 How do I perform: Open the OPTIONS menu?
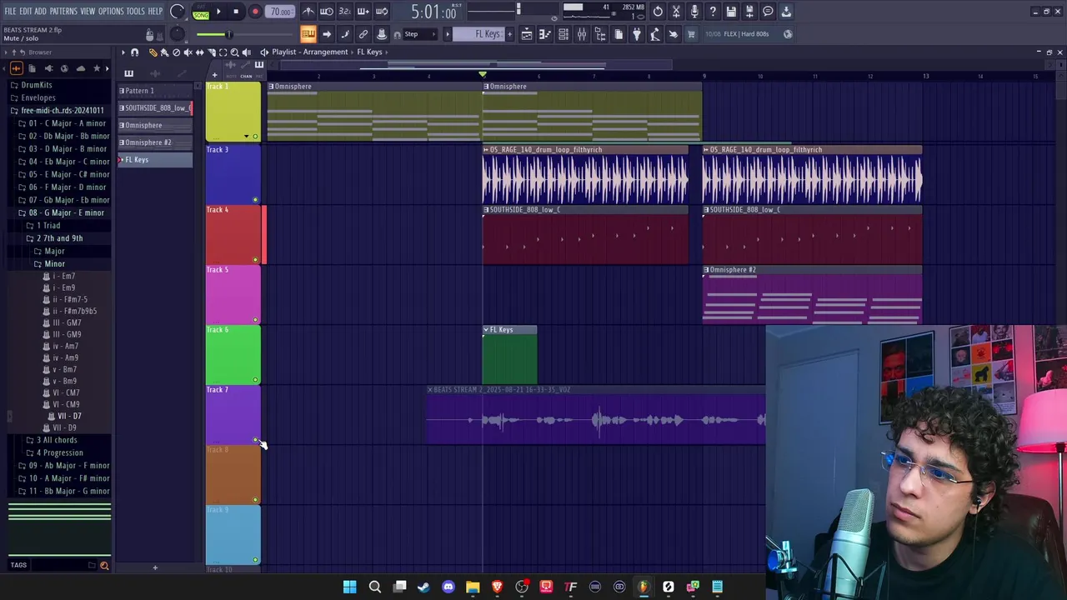coord(111,12)
